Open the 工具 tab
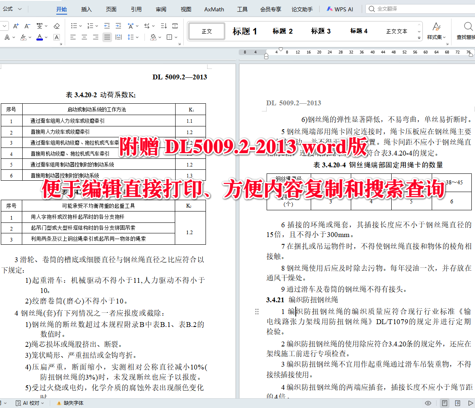 tap(242, 9)
